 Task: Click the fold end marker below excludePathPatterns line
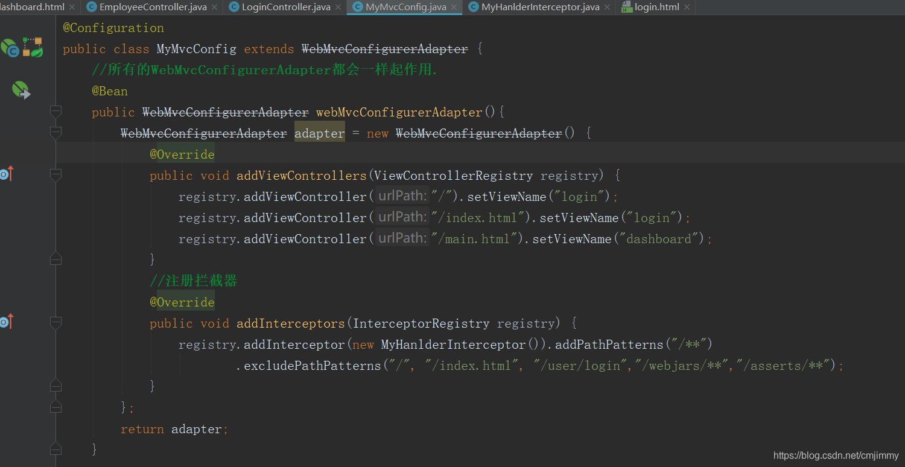coord(56,386)
